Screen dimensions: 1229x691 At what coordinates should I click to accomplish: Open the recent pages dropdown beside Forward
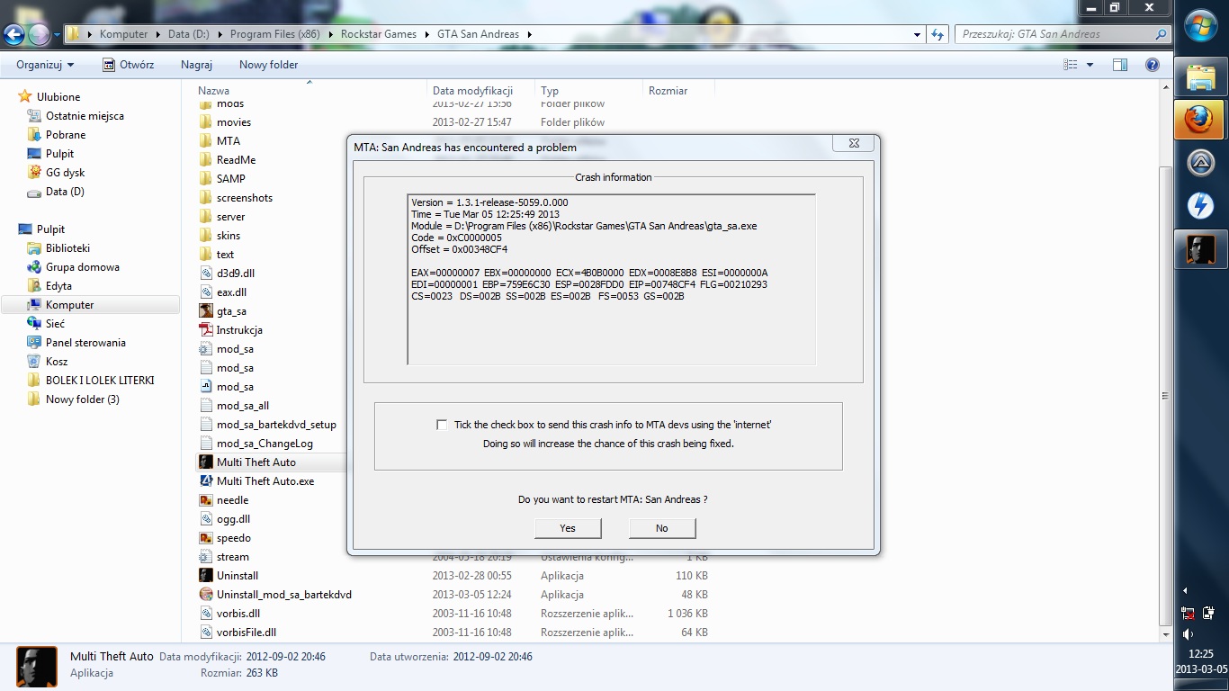coord(57,35)
